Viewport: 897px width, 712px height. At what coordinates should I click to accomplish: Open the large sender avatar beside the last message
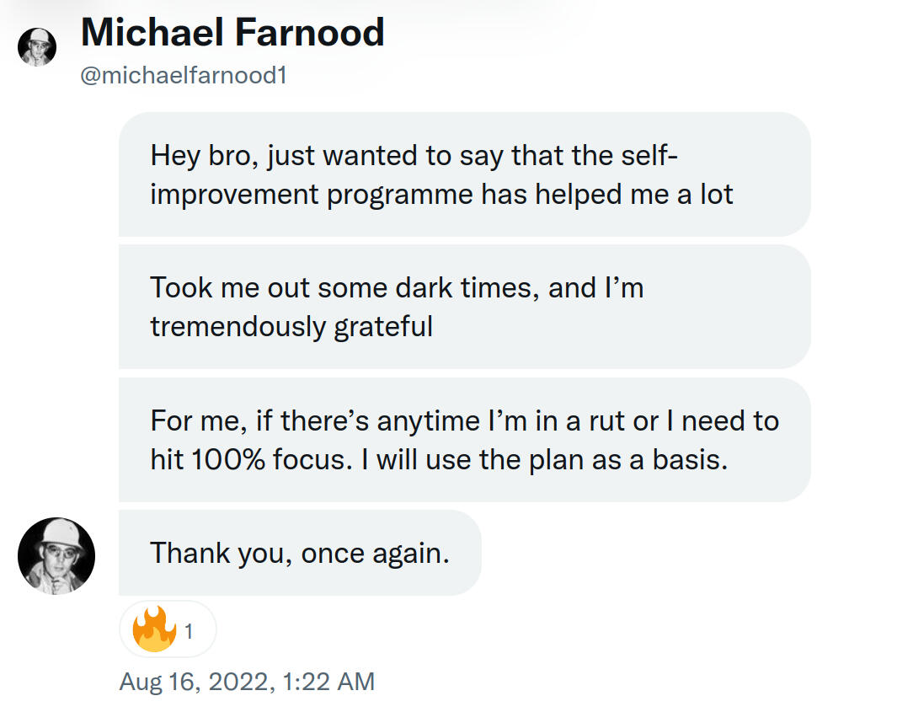click(56, 556)
